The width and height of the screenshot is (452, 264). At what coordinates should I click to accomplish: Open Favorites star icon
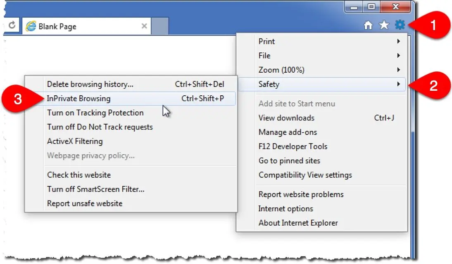pyautogui.click(x=384, y=25)
